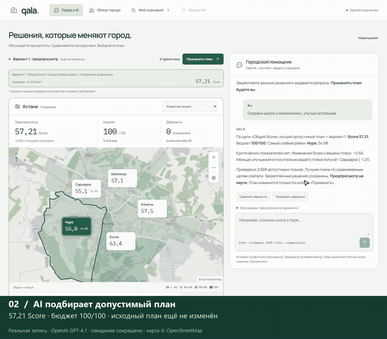
Task: Click the qala building logo icon
Action: [x=14, y=10]
